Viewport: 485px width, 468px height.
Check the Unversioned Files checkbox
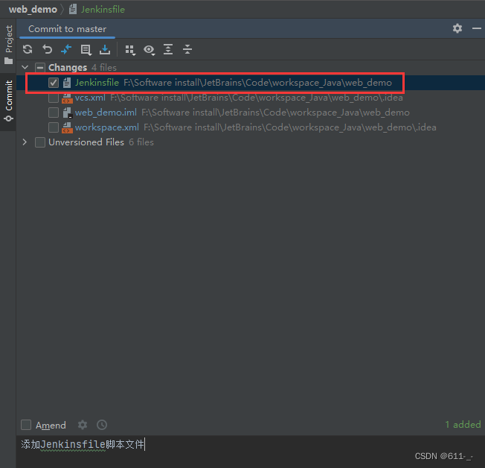click(x=40, y=142)
